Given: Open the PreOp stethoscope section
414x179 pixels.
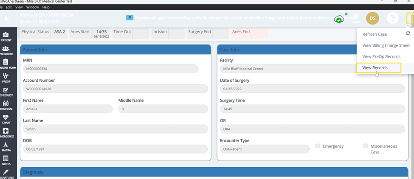Looking at the screenshot, I should [x=6, y=78].
